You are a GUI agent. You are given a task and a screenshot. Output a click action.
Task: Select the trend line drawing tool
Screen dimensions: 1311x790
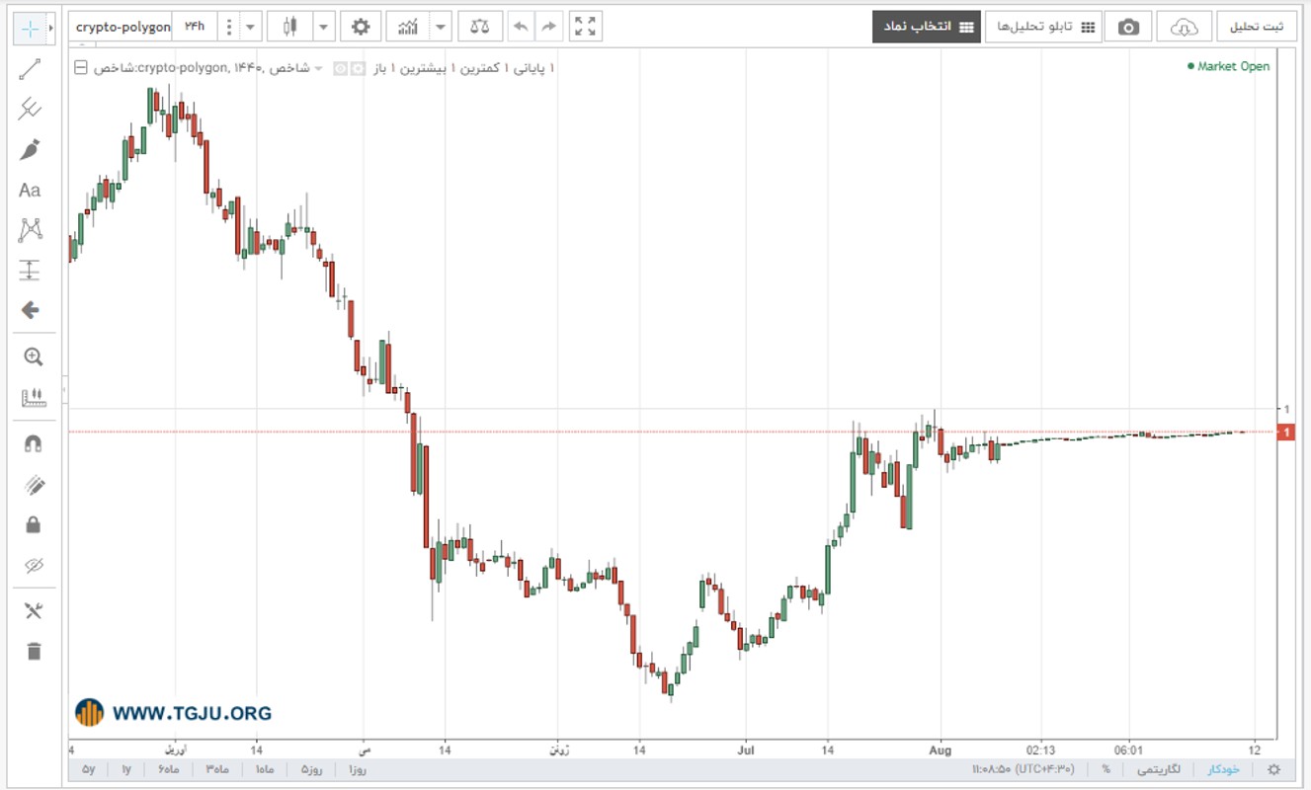coord(30,69)
